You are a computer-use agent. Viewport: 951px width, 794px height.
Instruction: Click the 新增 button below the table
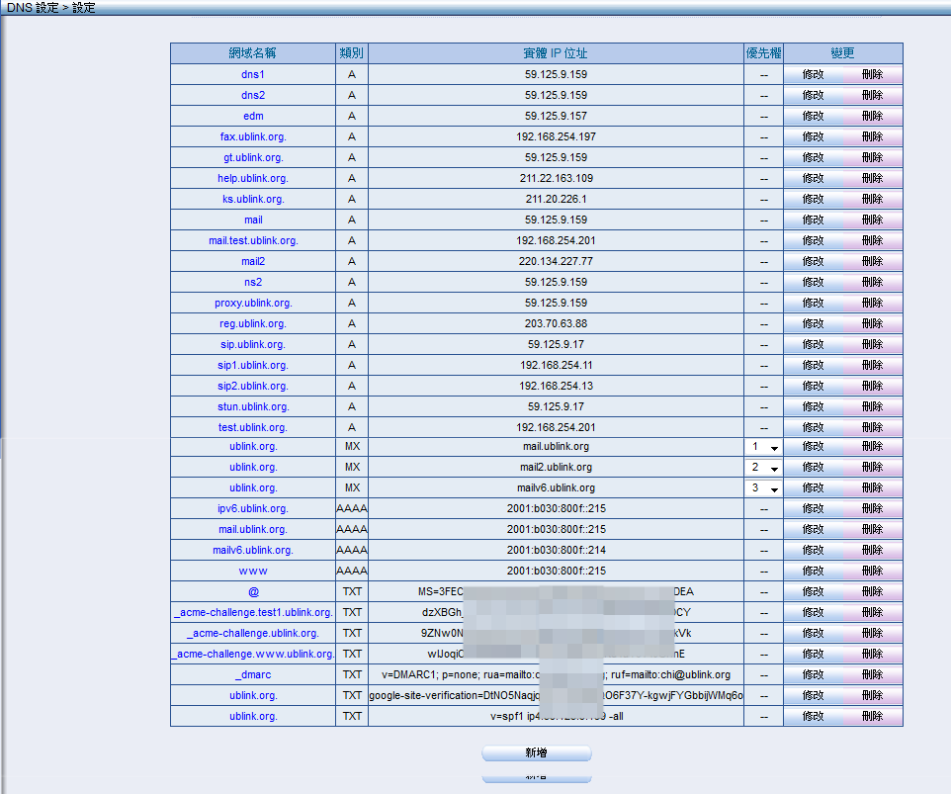pyautogui.click(x=536, y=753)
